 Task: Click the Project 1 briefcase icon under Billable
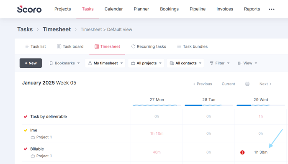33,156
